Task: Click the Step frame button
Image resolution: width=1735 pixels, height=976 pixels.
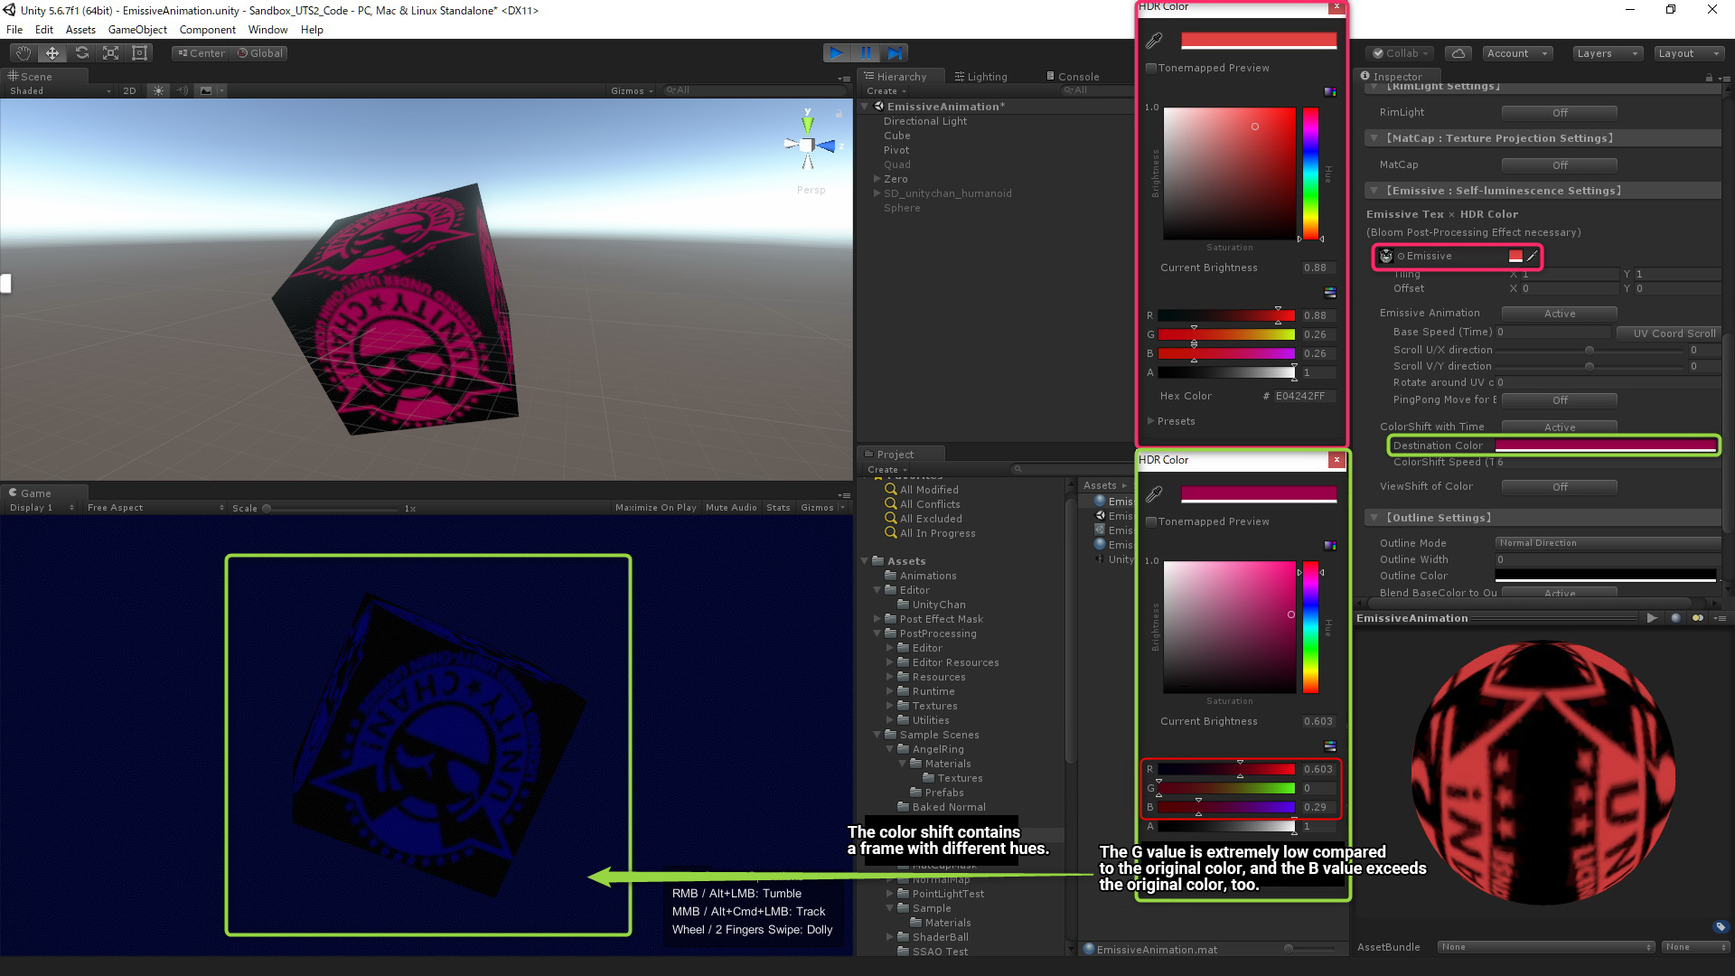Action: point(895,53)
